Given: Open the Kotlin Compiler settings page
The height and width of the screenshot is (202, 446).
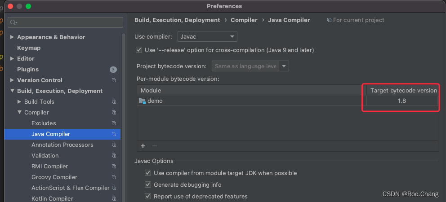Looking at the screenshot, I should coord(52,198).
